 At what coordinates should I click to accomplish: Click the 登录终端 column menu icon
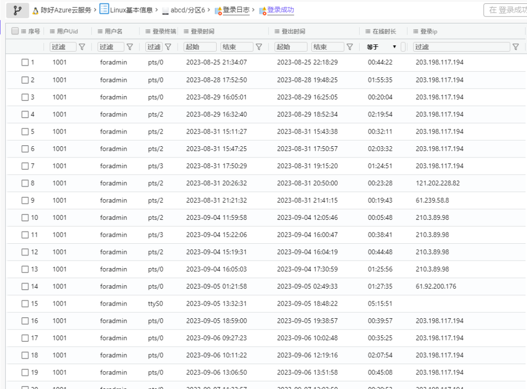click(147, 31)
